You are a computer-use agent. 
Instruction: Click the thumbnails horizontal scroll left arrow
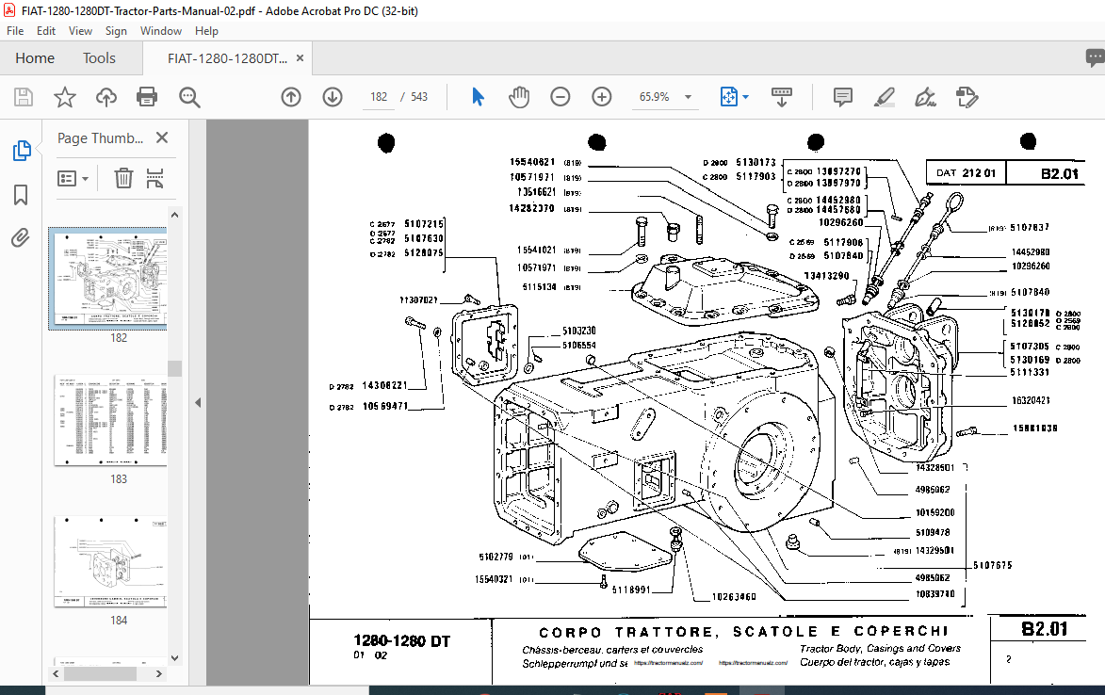click(56, 674)
